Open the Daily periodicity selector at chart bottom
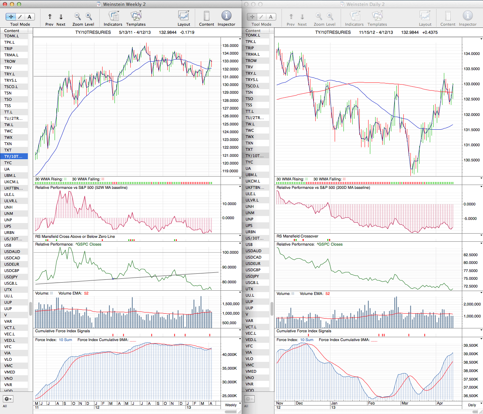The image size is (483, 414). click(472, 405)
